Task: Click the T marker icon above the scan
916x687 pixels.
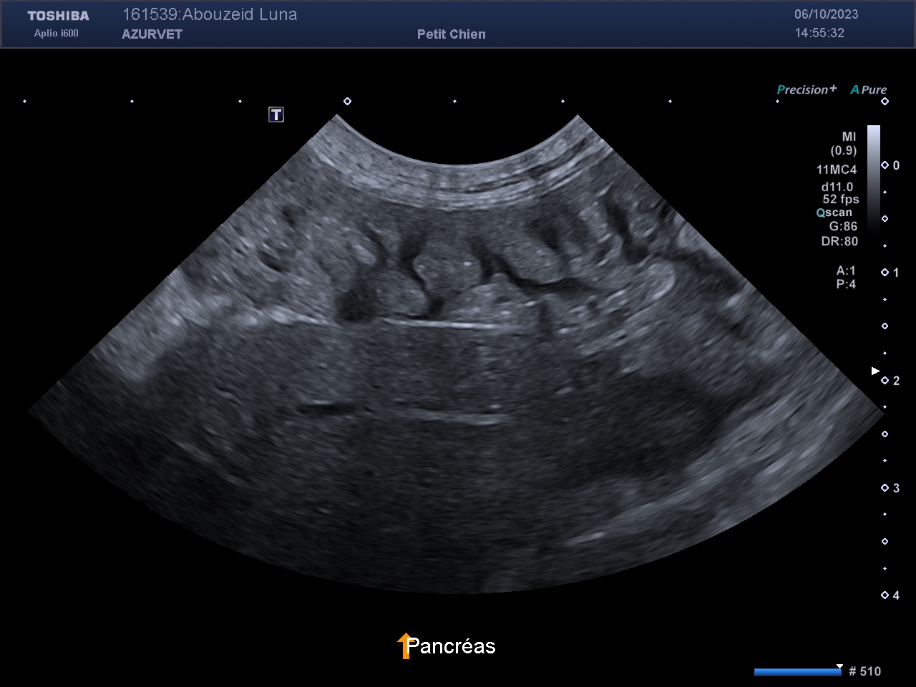Action: 276,114
